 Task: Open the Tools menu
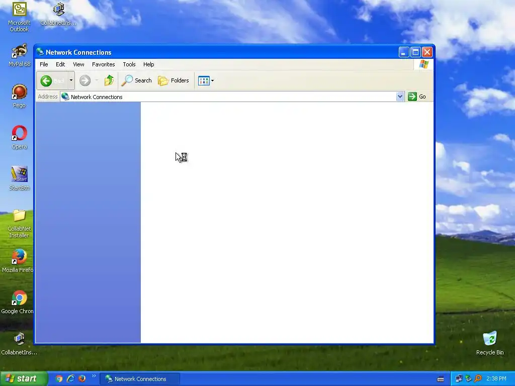click(x=129, y=64)
